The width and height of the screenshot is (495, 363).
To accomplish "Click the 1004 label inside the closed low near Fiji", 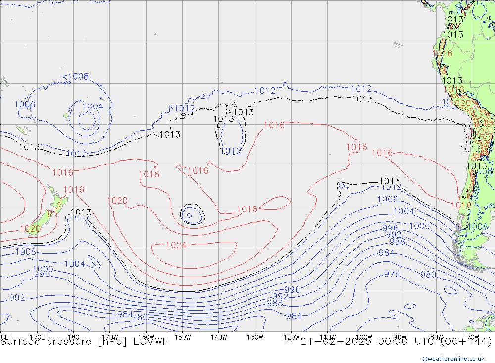I will pos(93,106).
